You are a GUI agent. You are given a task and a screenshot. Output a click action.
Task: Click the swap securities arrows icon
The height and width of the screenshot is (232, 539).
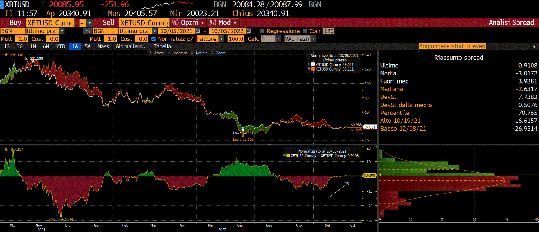(87, 31)
